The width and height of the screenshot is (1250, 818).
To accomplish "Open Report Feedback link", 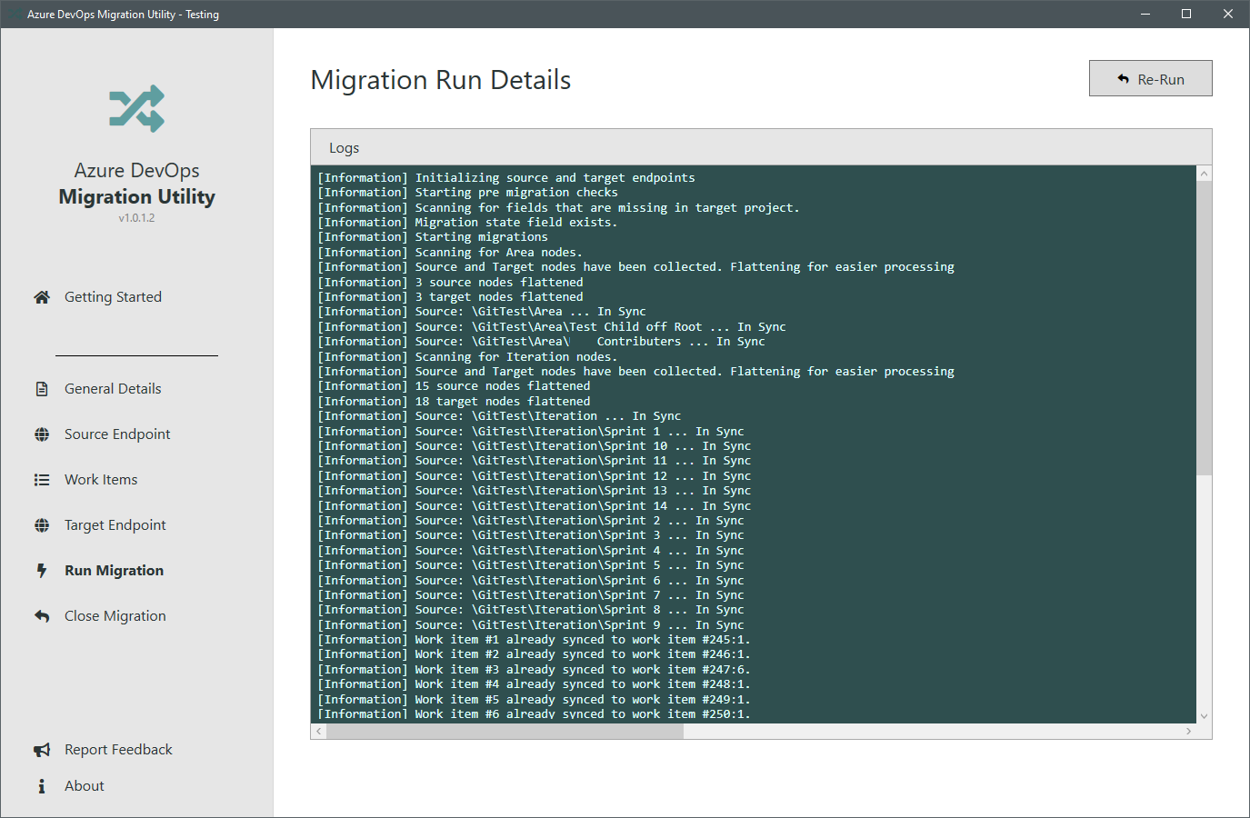I will (x=118, y=750).
